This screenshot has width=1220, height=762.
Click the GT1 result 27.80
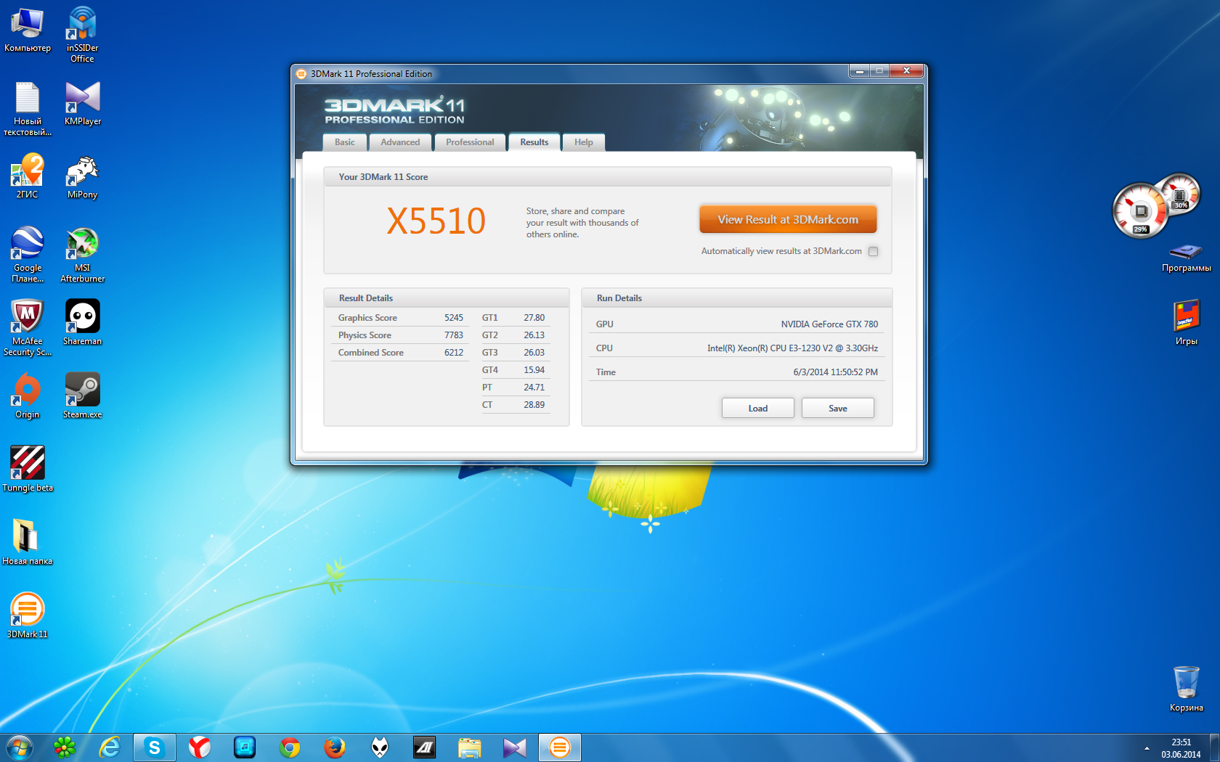534,318
